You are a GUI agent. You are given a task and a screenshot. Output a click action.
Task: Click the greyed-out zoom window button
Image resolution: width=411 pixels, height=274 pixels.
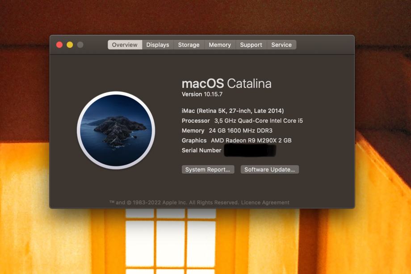click(80, 45)
